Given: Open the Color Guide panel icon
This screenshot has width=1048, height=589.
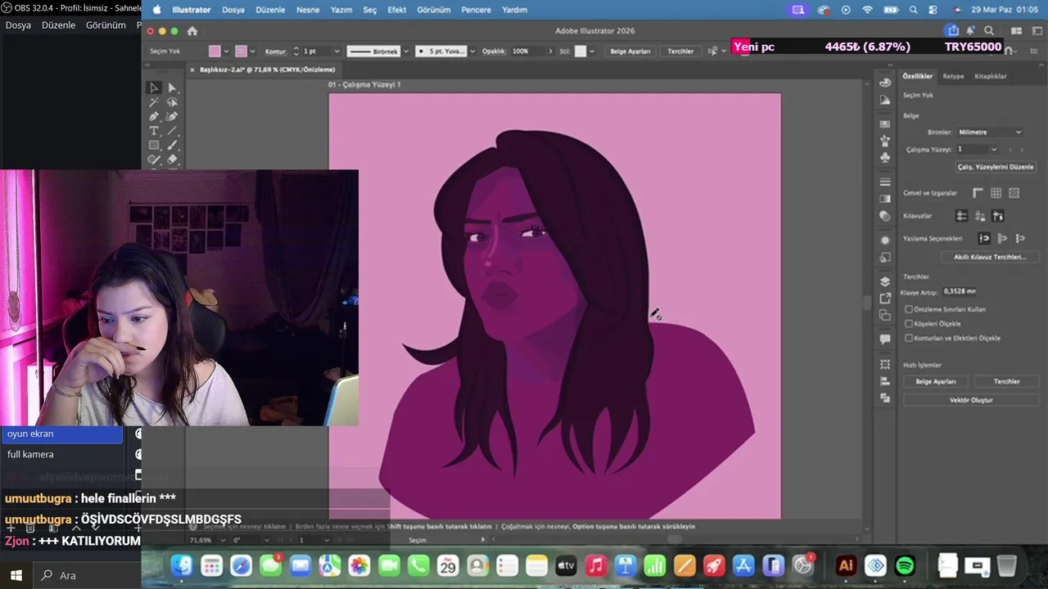Looking at the screenshot, I should coord(885,100).
